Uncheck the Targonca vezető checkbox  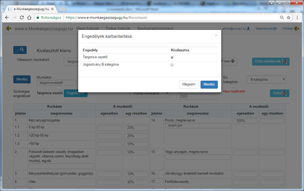[172, 57]
